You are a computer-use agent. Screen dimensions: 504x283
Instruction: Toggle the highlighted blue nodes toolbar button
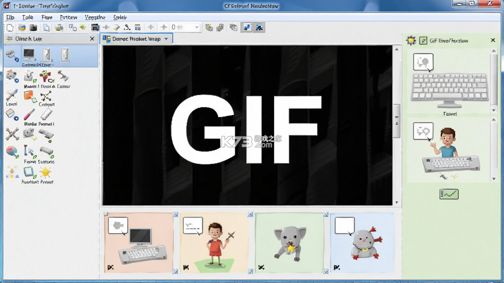pyautogui.click(x=247, y=28)
